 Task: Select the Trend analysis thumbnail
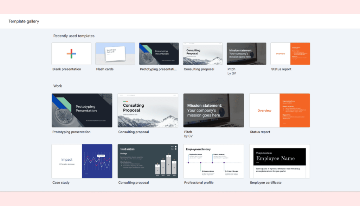[x=148, y=161]
